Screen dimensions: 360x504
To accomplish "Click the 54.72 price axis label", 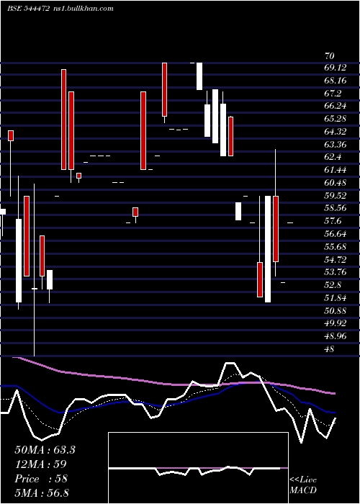I will pyautogui.click(x=336, y=259).
